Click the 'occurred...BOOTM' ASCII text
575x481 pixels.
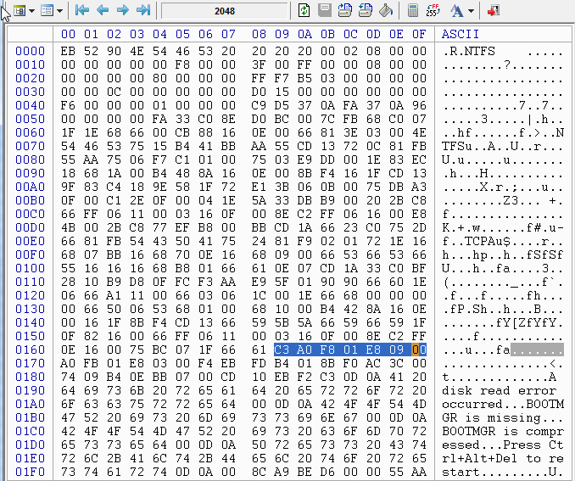[x=503, y=404]
